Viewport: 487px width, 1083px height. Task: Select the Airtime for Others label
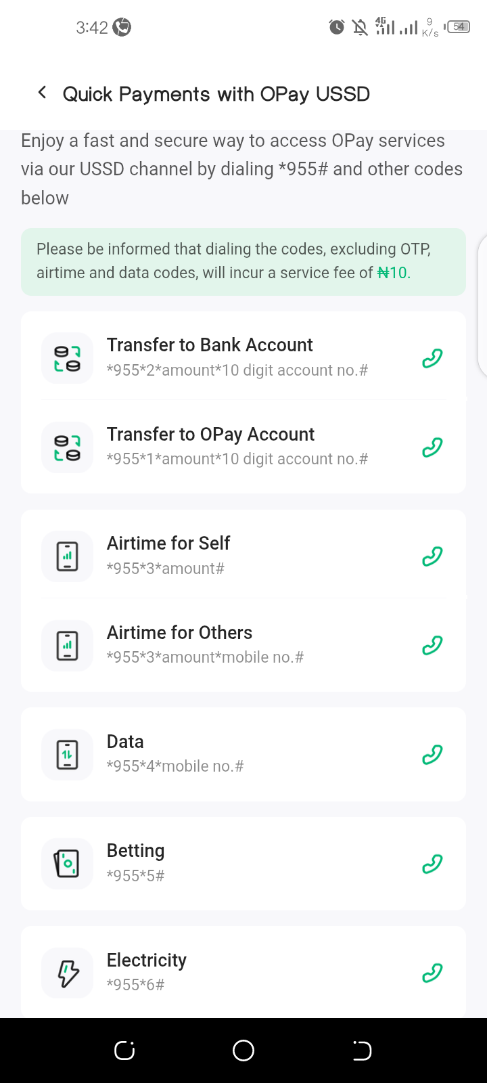pyautogui.click(x=179, y=632)
